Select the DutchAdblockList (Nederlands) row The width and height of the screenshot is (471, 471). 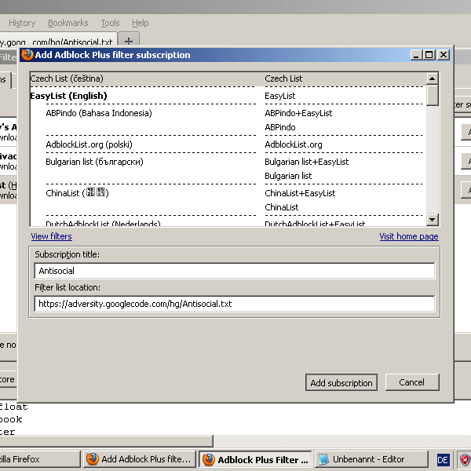[103, 223]
